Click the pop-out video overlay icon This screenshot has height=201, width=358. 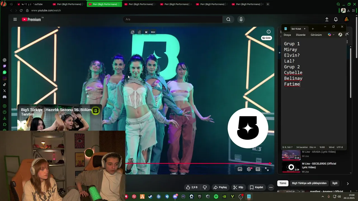[133, 32]
